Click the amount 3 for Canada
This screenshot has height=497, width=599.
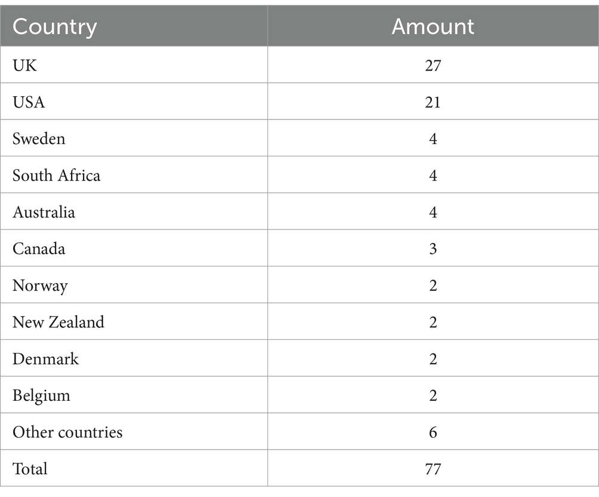pyautogui.click(x=433, y=249)
